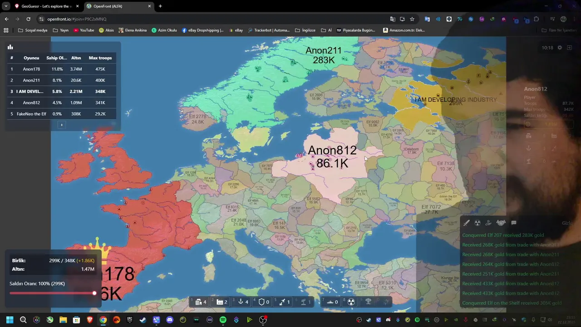Image resolution: width=581 pixels, height=327 pixels.
Task: Open Chrome apps grid icon
Action: pos(6,30)
